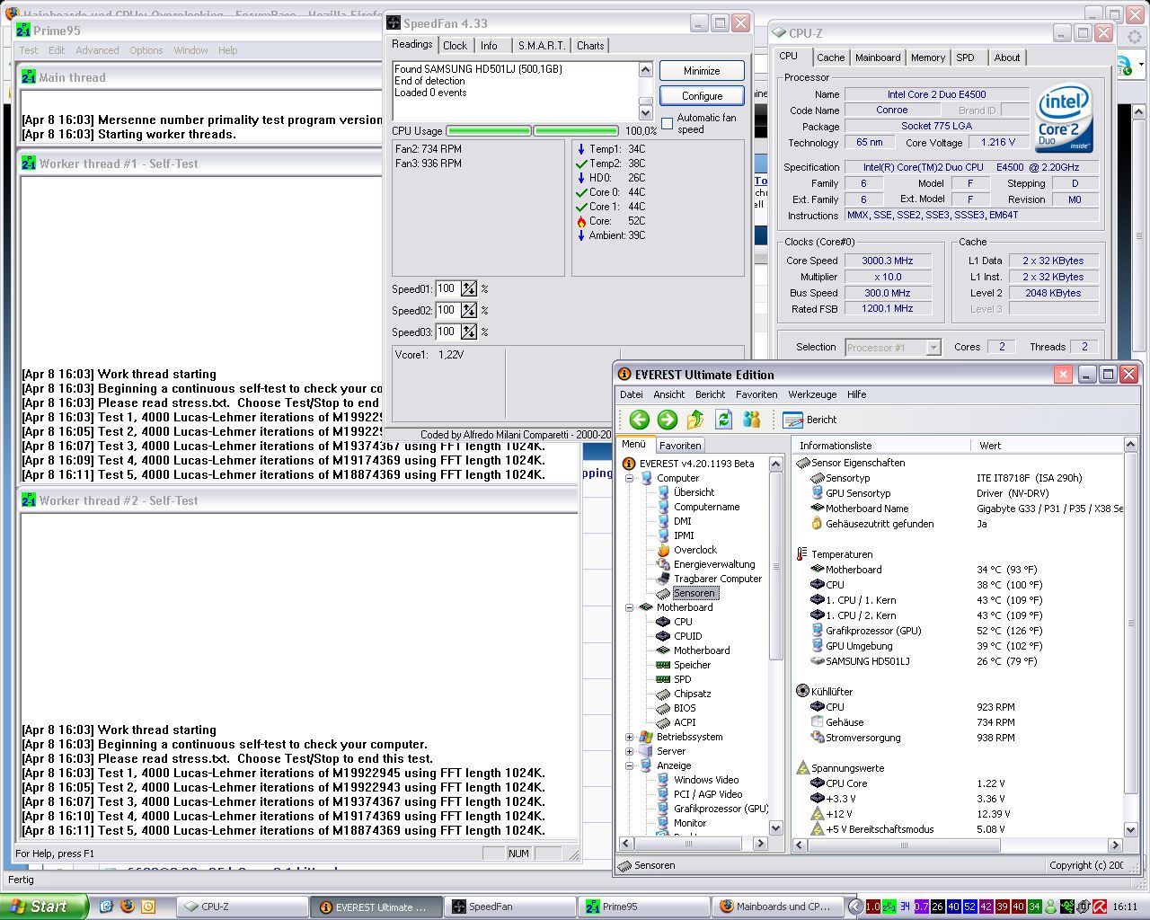This screenshot has height=920, width=1150.
Task: Click the Speed03 spinner arrows in SpeedFan
Action: [469, 332]
